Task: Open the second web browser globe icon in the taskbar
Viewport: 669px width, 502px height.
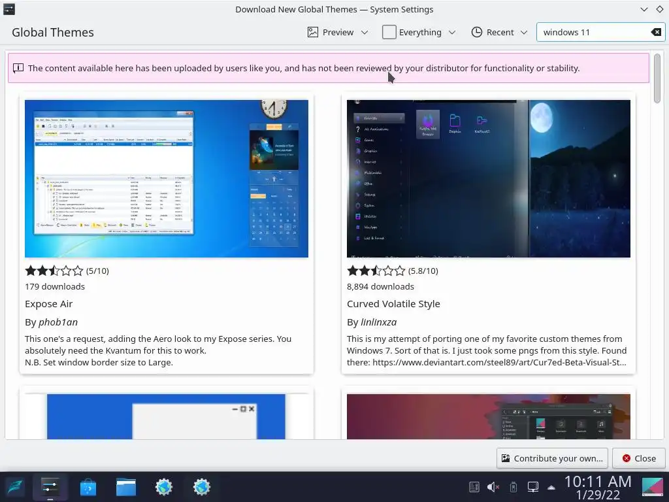Action: [202, 487]
